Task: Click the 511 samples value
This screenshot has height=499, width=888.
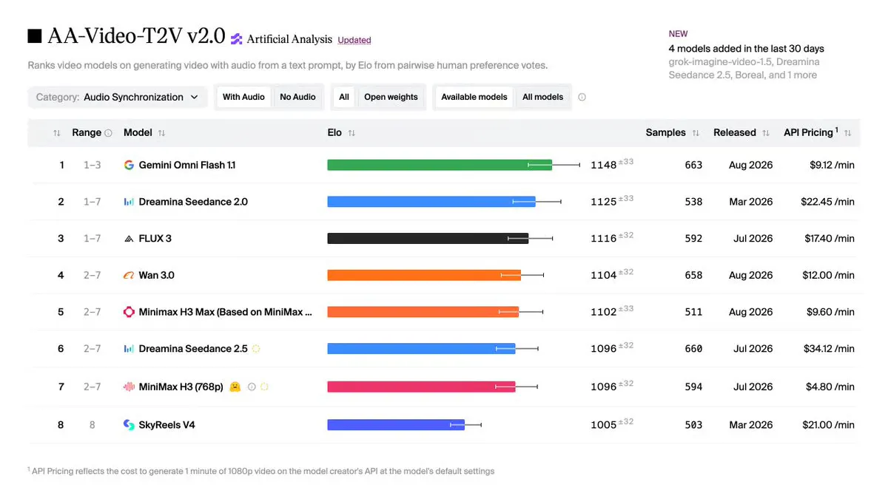Action: [693, 312]
